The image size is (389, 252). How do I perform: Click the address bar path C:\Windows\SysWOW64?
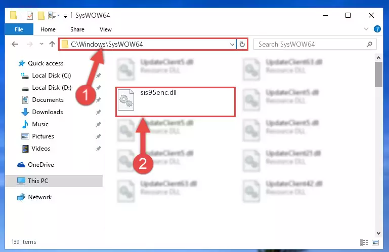click(x=107, y=44)
